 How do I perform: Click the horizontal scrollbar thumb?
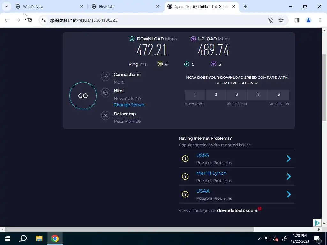point(130,230)
